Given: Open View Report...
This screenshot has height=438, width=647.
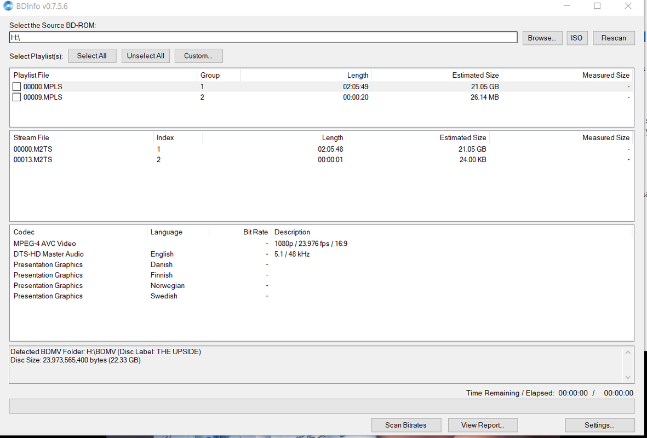Looking at the screenshot, I should click(x=483, y=425).
